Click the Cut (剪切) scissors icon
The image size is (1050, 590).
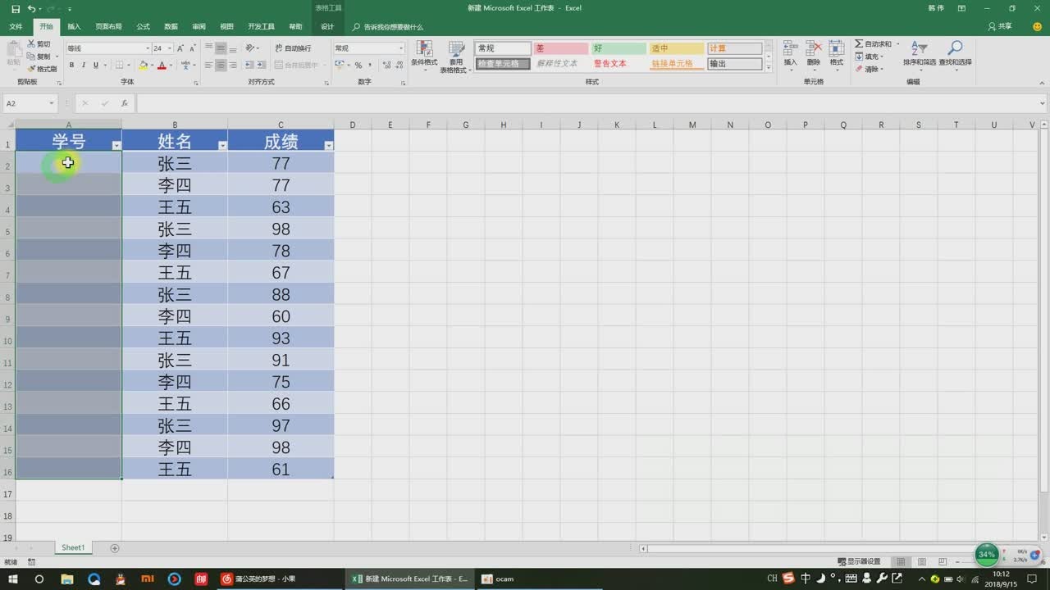point(31,43)
